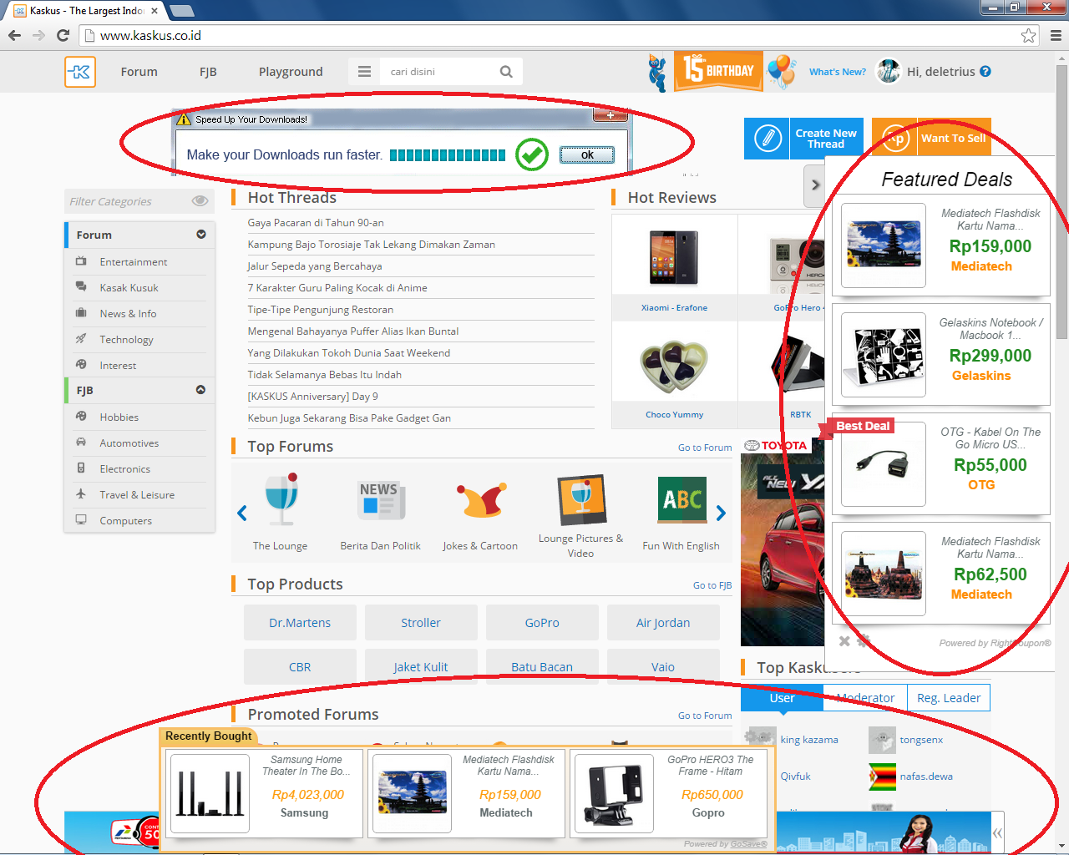Click the Stroller product button
This screenshot has width=1069, height=855.
point(421,623)
